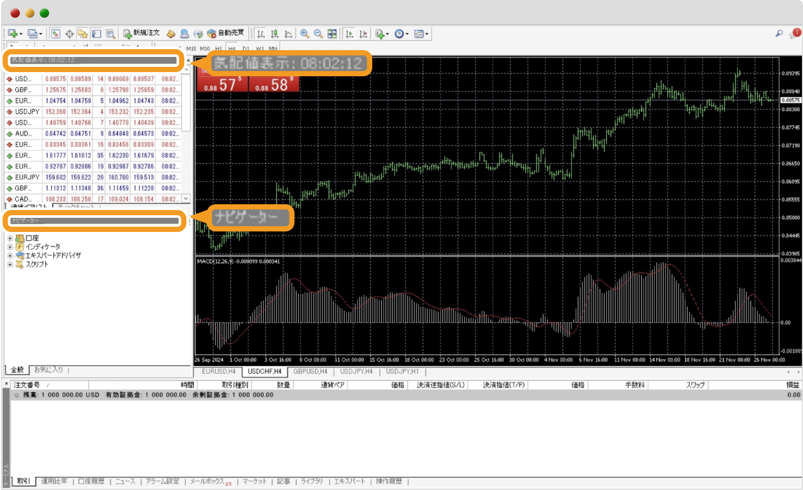Switch chart to bar chart style
Screen dimensions: 803x490
tap(261, 34)
